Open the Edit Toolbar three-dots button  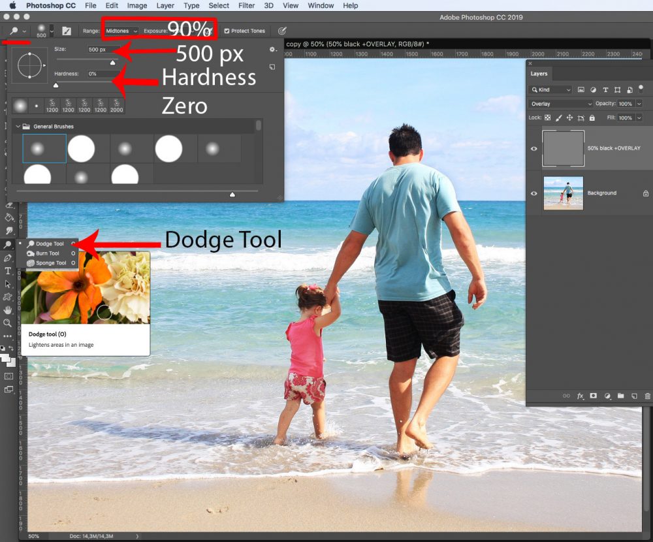(x=7, y=336)
